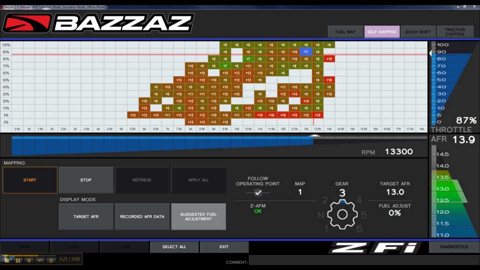The image size is (480, 270).
Task: Click the gear position cog icon
Action: pos(342,214)
